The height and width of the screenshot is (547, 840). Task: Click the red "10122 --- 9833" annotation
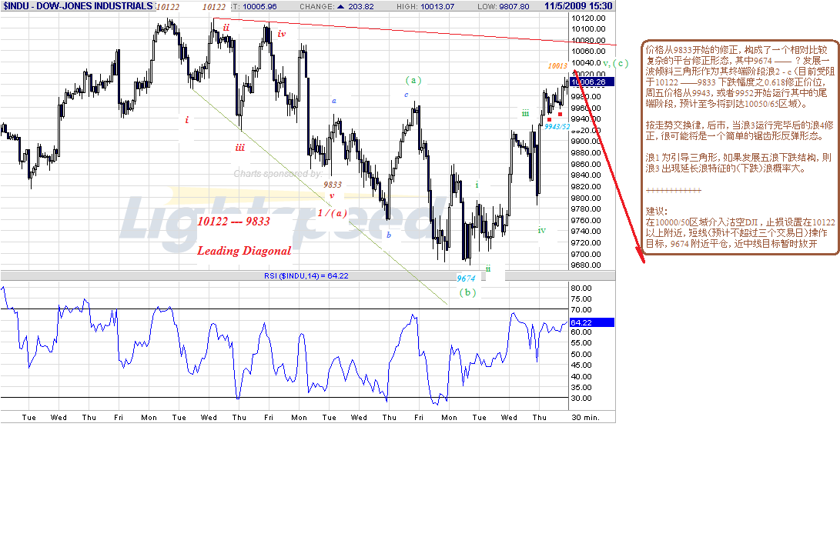[233, 222]
